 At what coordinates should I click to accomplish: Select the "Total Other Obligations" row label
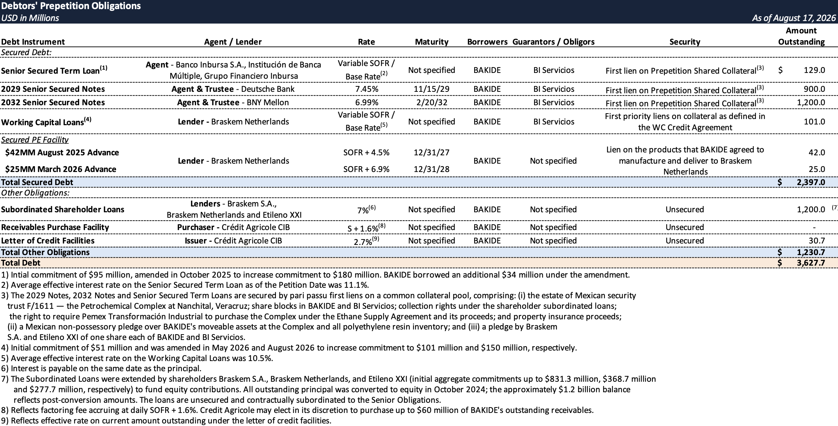pyautogui.click(x=45, y=252)
